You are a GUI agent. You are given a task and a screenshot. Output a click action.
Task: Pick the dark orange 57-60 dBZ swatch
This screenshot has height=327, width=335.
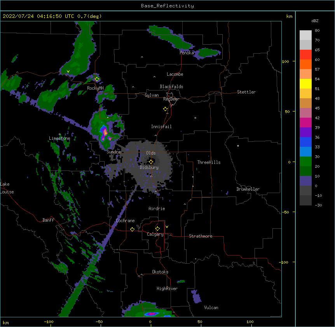pos(305,64)
